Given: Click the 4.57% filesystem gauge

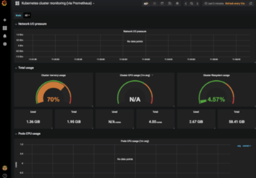Looking at the screenshot, I should [x=216, y=92].
